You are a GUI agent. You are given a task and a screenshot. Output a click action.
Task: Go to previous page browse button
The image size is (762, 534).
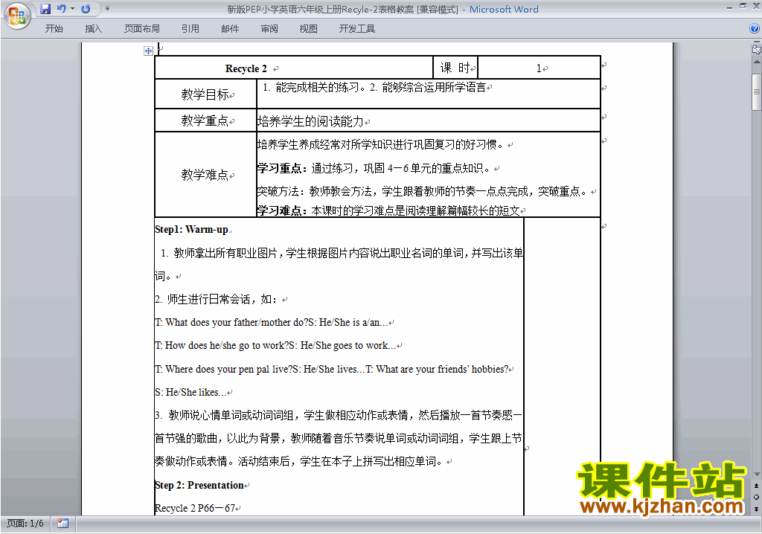[x=756, y=486]
